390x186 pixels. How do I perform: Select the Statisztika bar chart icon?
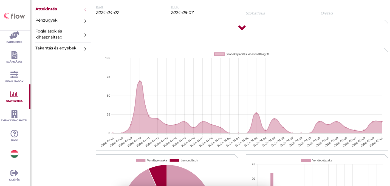[14, 94]
